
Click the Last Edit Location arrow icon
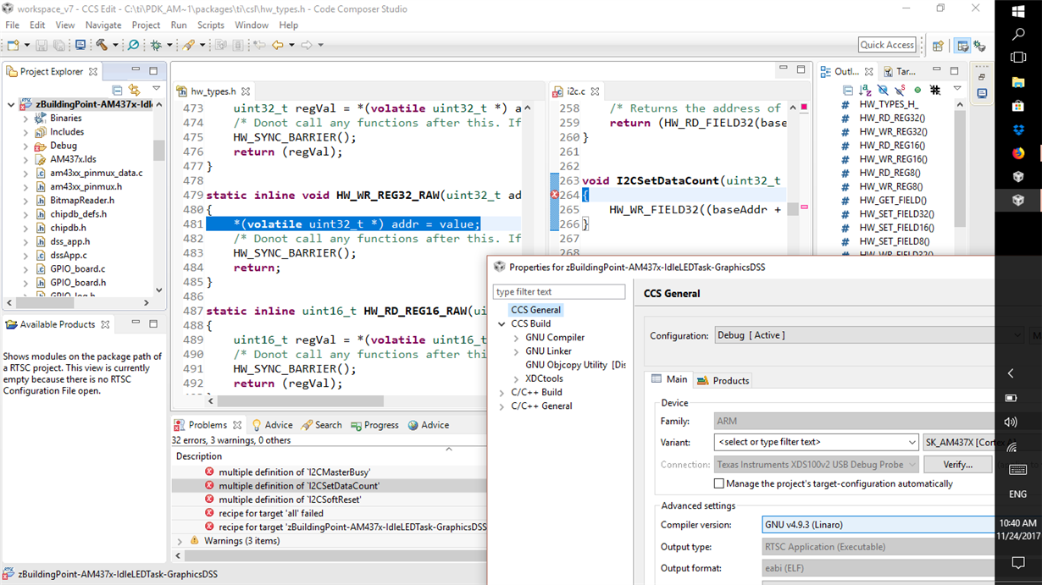tap(259, 45)
